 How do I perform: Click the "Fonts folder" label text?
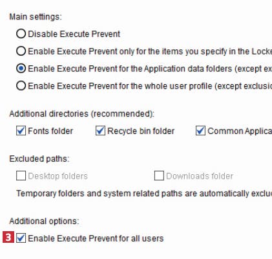click(50, 131)
